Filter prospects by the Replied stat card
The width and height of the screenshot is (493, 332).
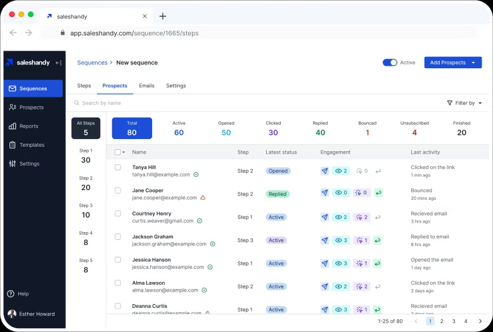click(320, 128)
